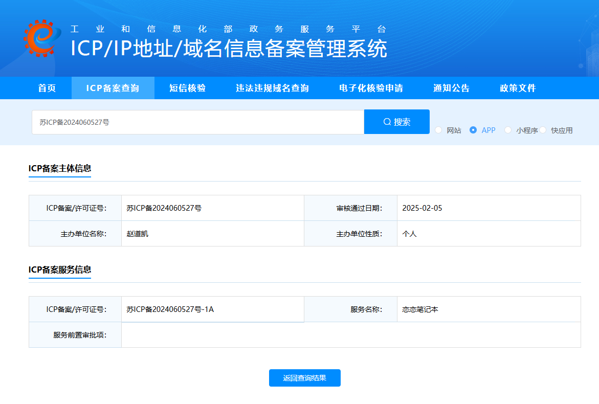
Task: Open the 违法违规域名查询 page
Action: click(272, 87)
